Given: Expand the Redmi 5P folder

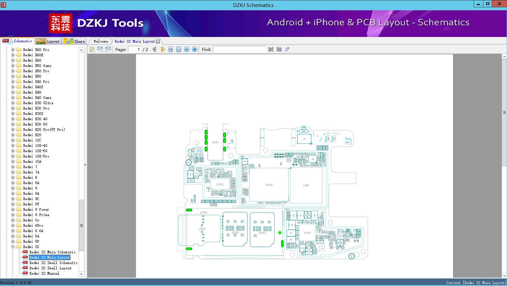Looking at the screenshot, I should tap(13, 241).
